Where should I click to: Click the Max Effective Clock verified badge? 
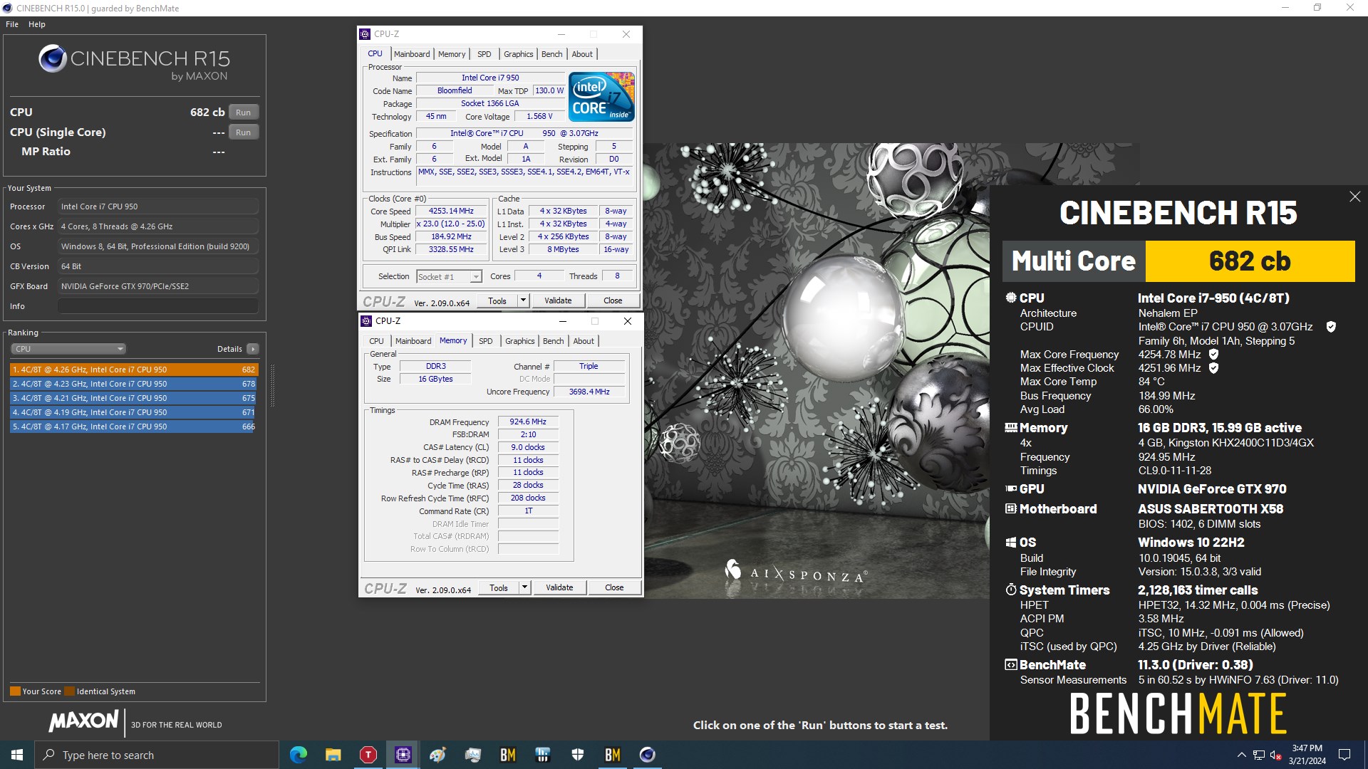1213,368
